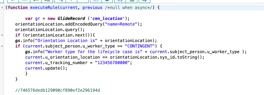The height and width of the screenshot is (95, 264).
Task: Click the commented sys_id line at bottom
Action: click(57, 90)
